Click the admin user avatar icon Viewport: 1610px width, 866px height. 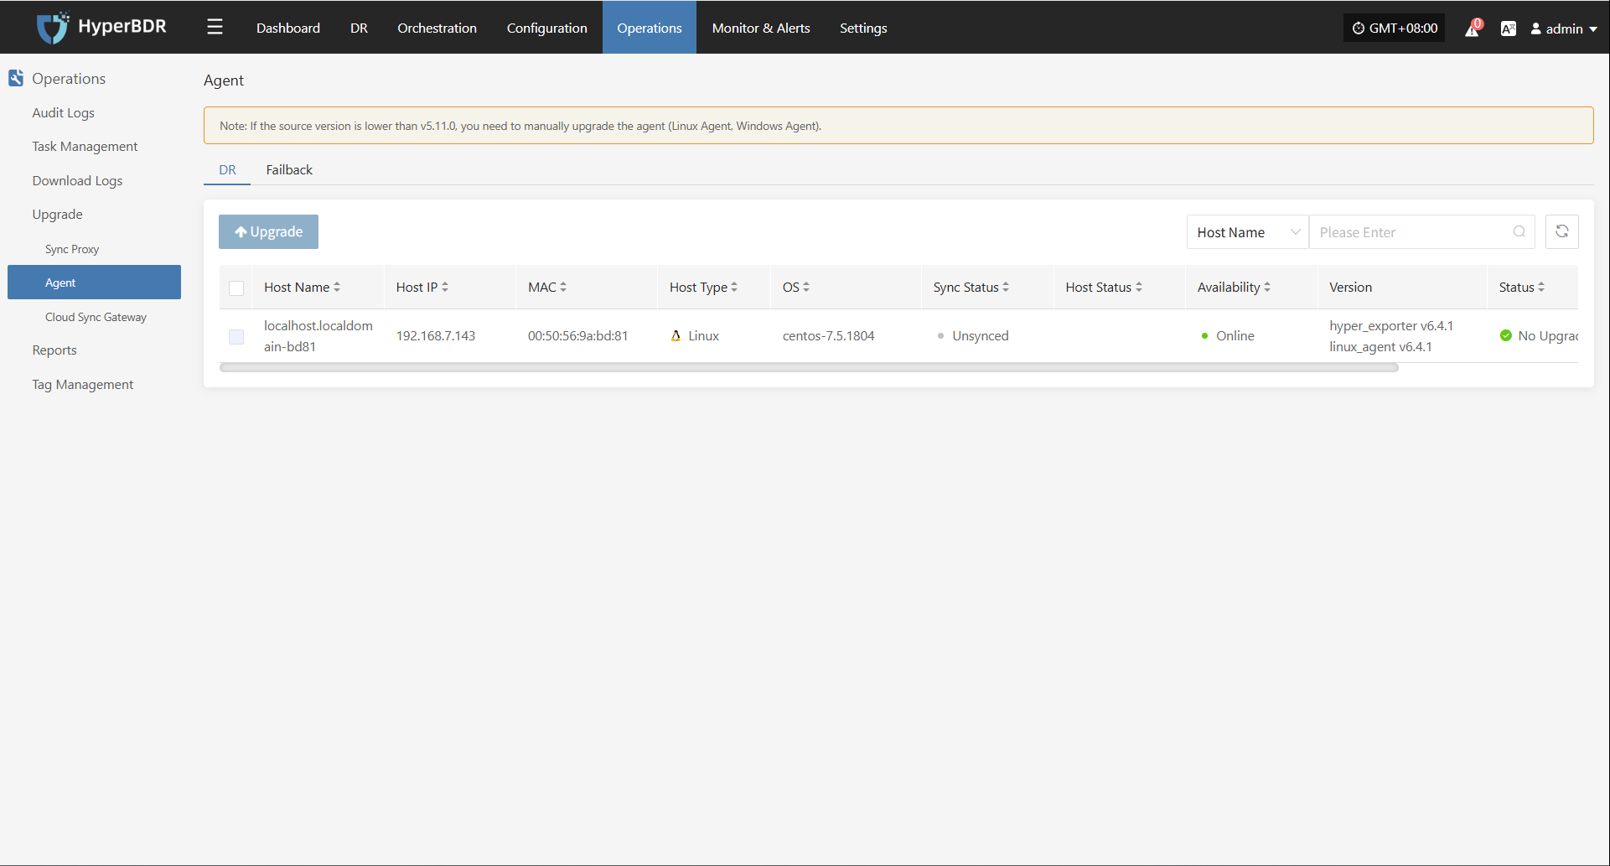[x=1536, y=29]
